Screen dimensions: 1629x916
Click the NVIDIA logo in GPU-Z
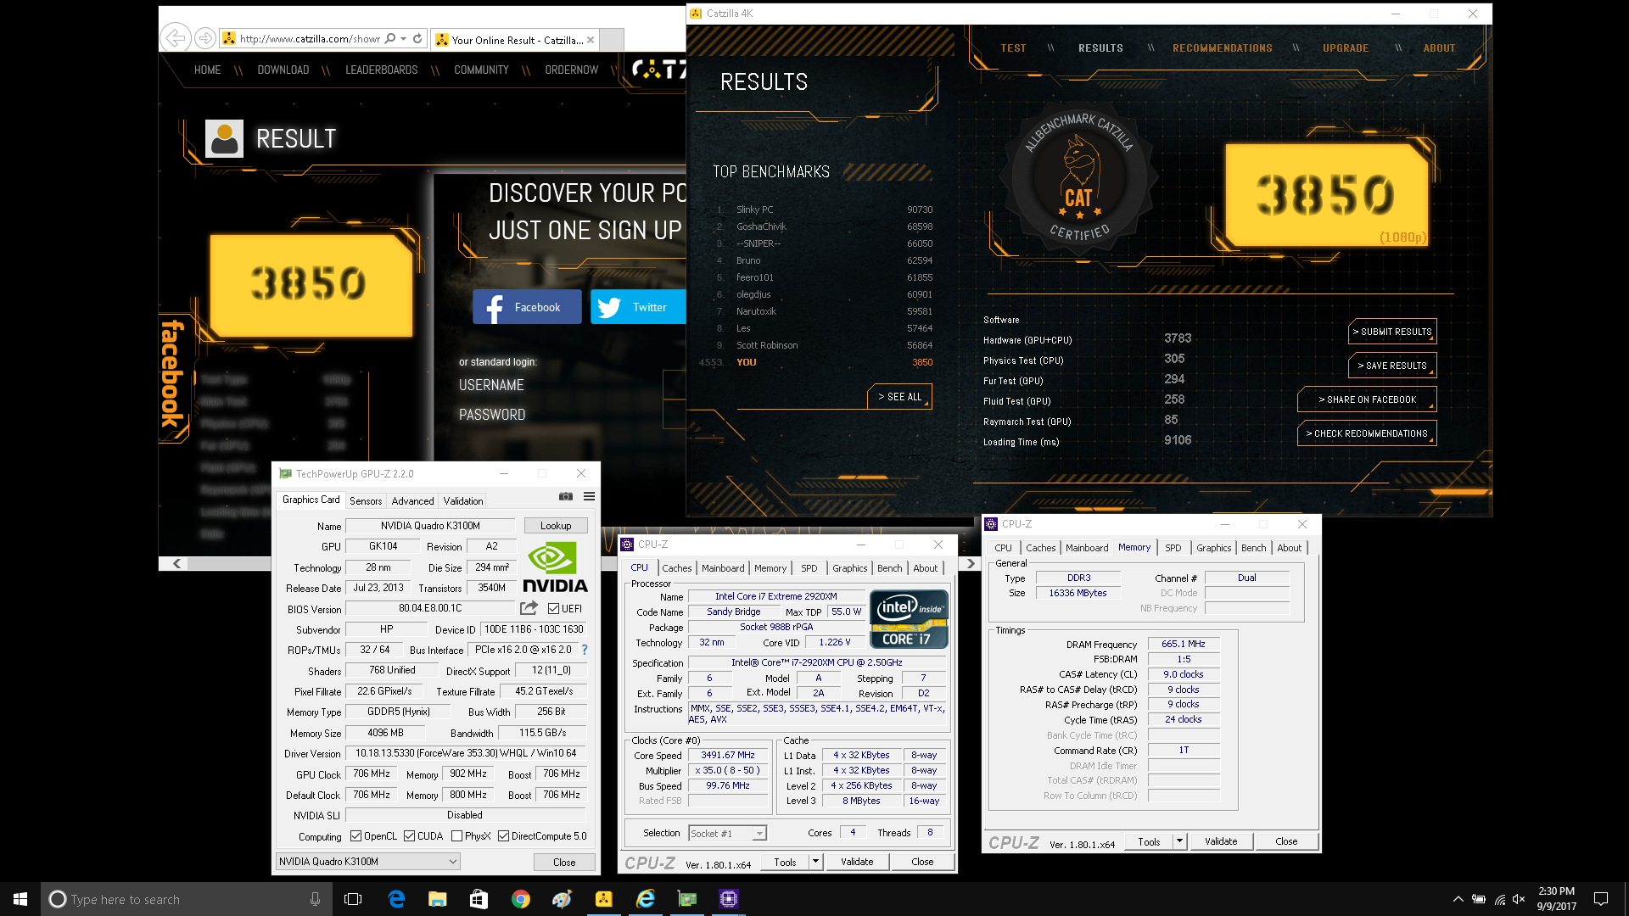point(555,567)
